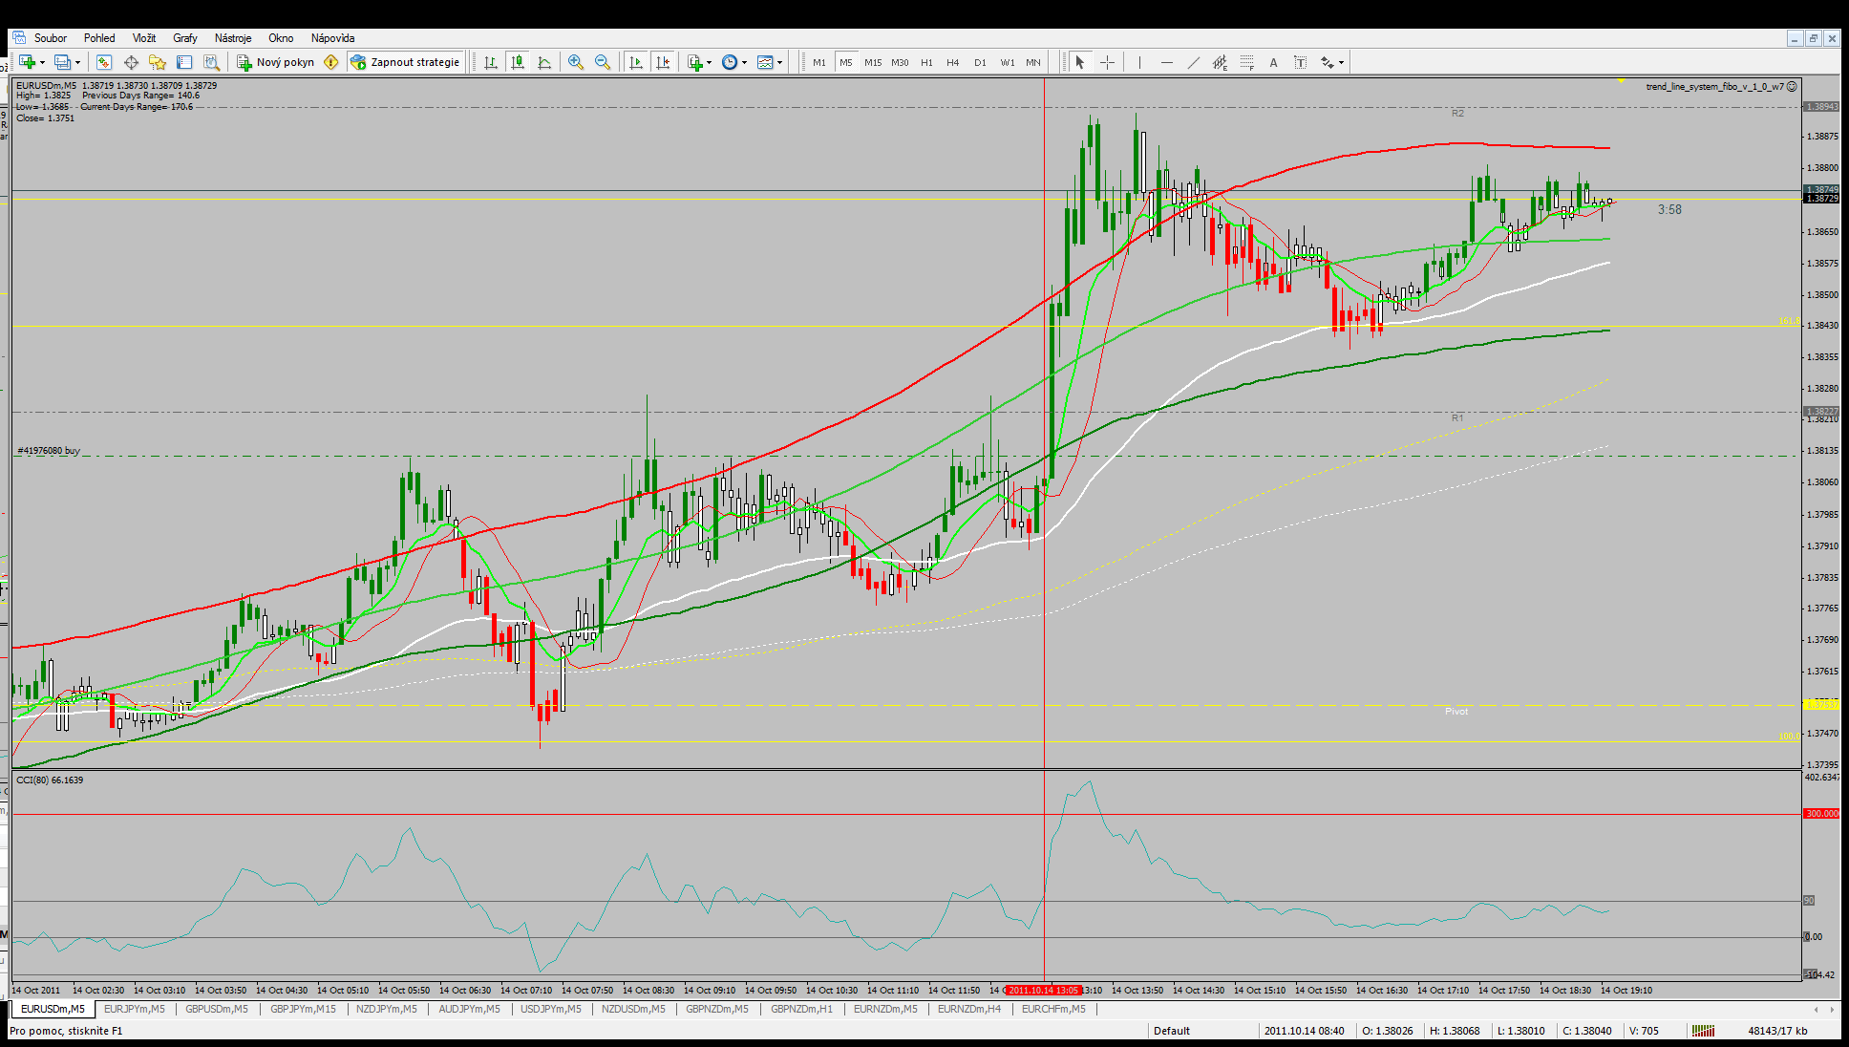
Task: Switch timeframe to M1
Action: click(819, 62)
